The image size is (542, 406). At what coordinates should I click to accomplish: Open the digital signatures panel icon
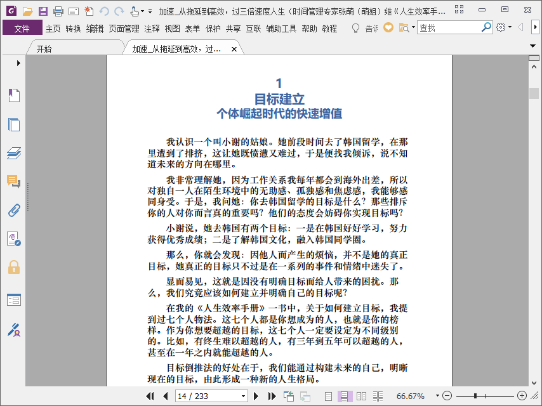(x=14, y=239)
